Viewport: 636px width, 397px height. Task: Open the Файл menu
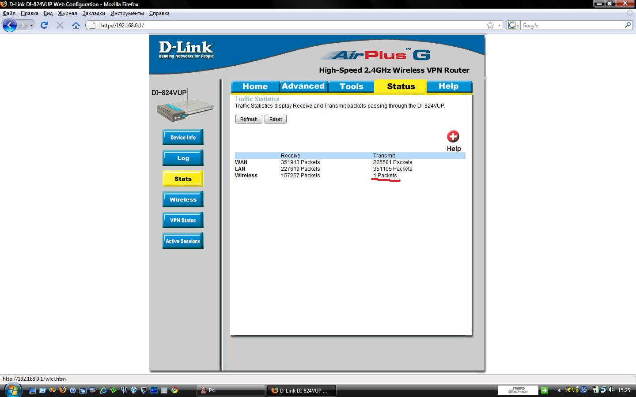pyautogui.click(x=9, y=13)
